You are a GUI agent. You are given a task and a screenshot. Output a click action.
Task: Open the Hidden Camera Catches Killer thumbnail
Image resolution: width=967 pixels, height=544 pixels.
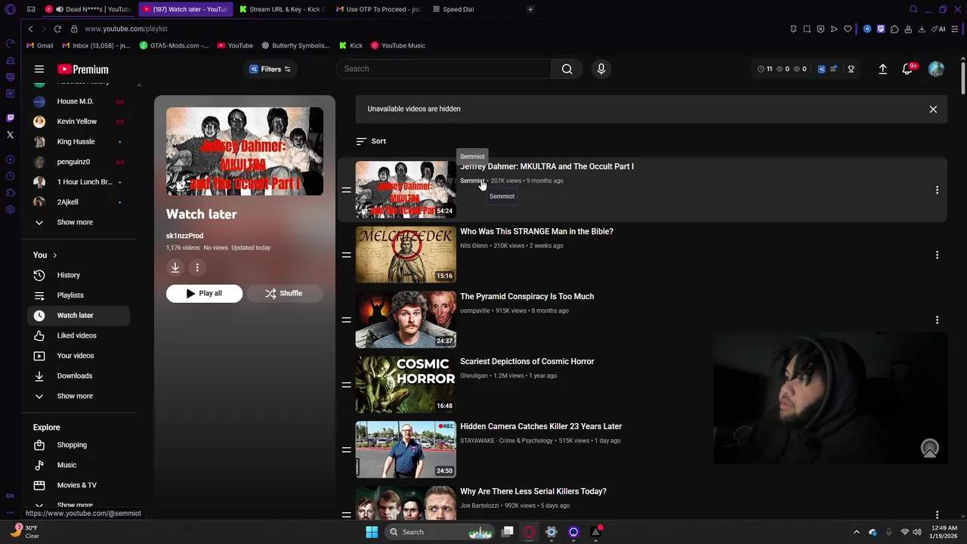[406, 450]
